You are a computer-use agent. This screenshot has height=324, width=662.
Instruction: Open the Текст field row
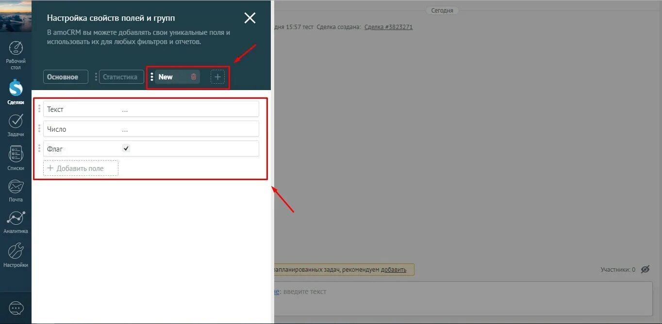pos(151,109)
